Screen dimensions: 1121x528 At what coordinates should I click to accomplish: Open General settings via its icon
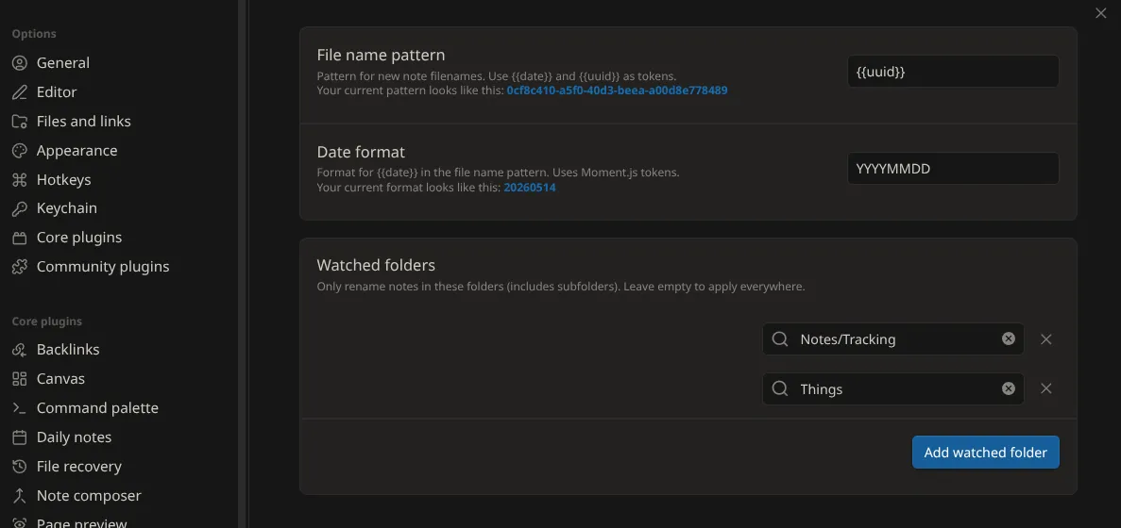point(19,63)
